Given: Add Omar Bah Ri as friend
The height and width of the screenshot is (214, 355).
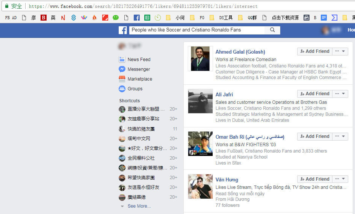Looking at the screenshot, I should coord(314,136).
